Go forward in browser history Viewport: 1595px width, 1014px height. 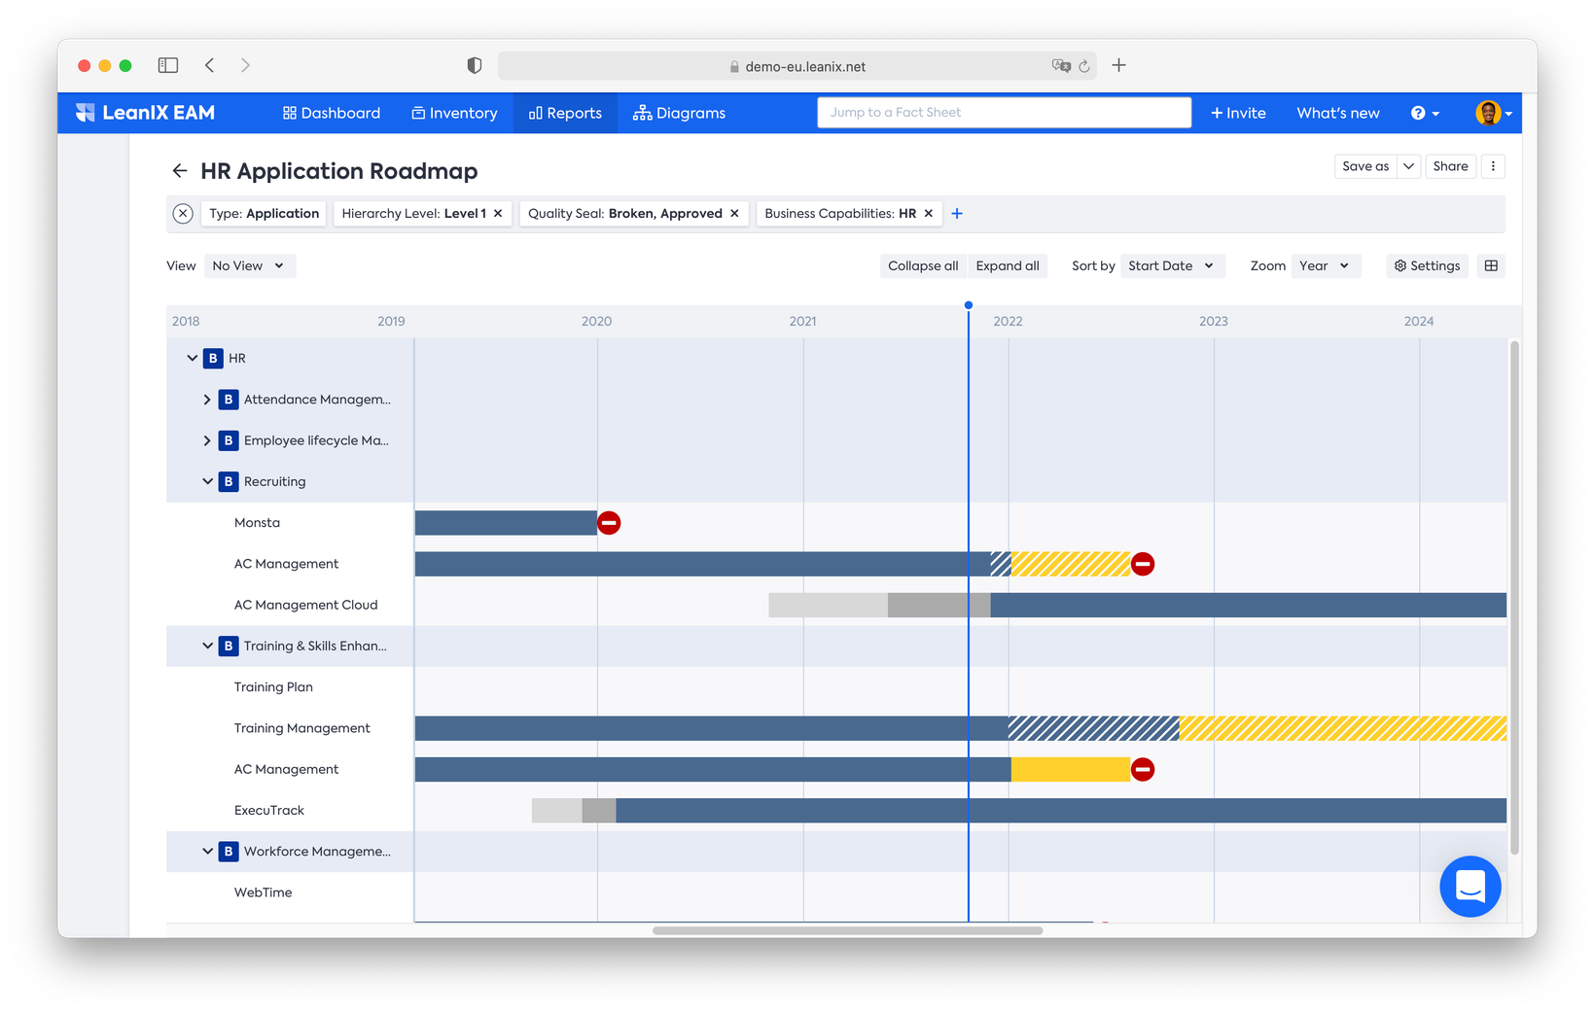tap(245, 65)
